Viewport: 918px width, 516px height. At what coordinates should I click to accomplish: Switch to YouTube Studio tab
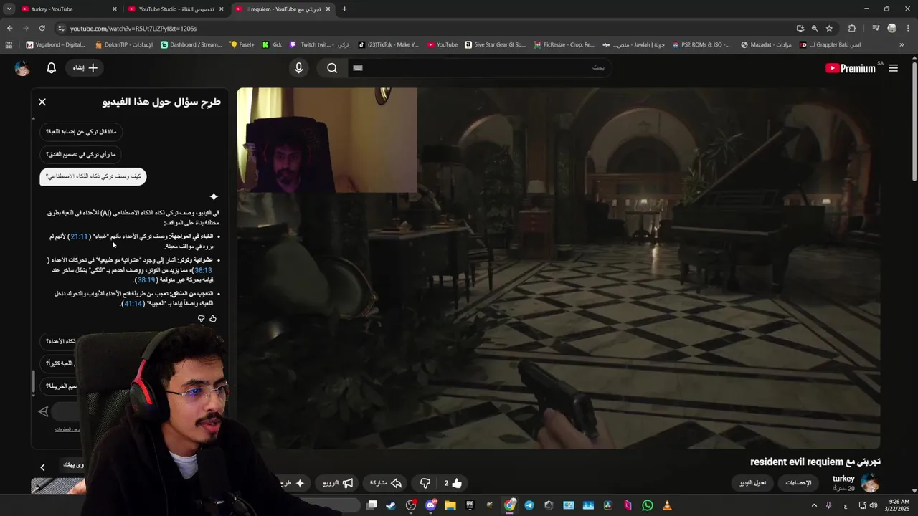[176, 9]
